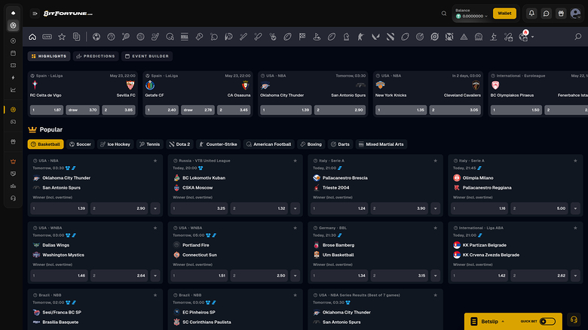This screenshot has width=588, height=330.
Task: Switch to the Highlights tab
Action: pos(49,56)
